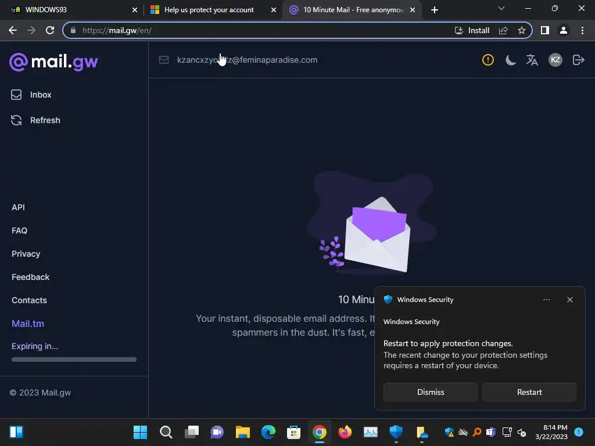Go to the Privacy page
Image resolution: width=595 pixels, height=446 pixels.
click(26, 254)
